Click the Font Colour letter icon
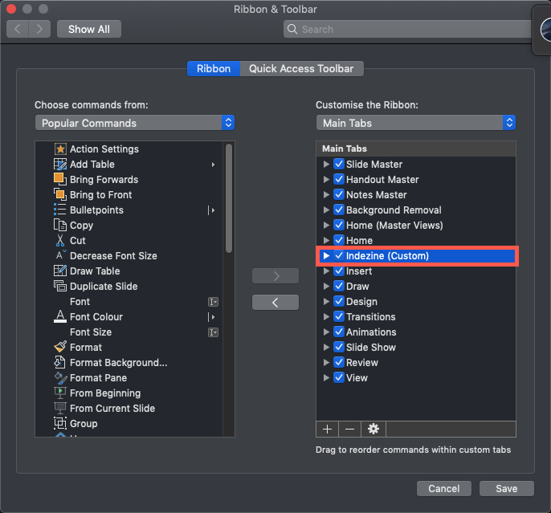 tap(60, 316)
